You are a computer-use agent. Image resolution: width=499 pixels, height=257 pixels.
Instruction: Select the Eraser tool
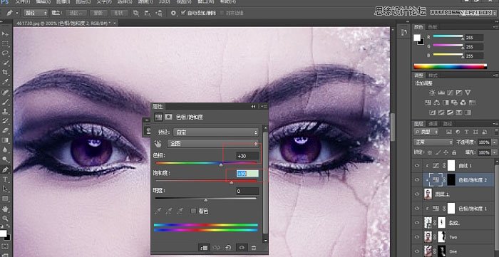tap(5, 130)
